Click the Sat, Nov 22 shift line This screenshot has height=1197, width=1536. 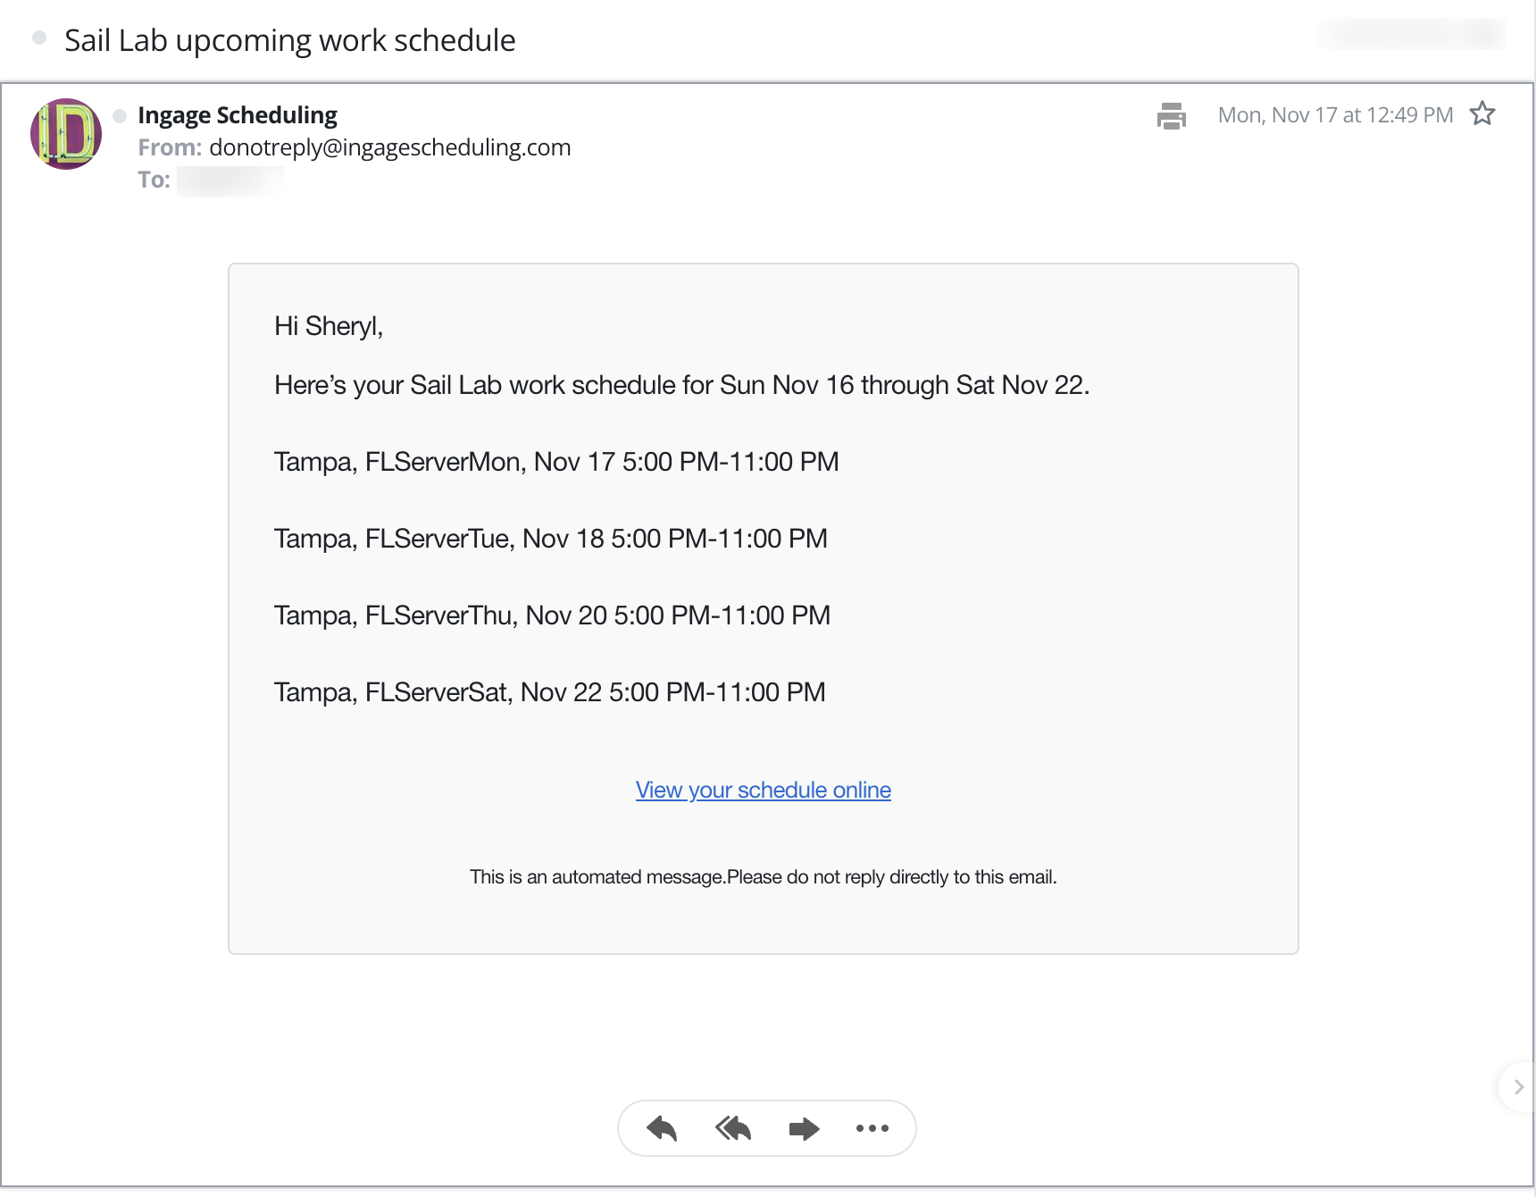pos(549,692)
